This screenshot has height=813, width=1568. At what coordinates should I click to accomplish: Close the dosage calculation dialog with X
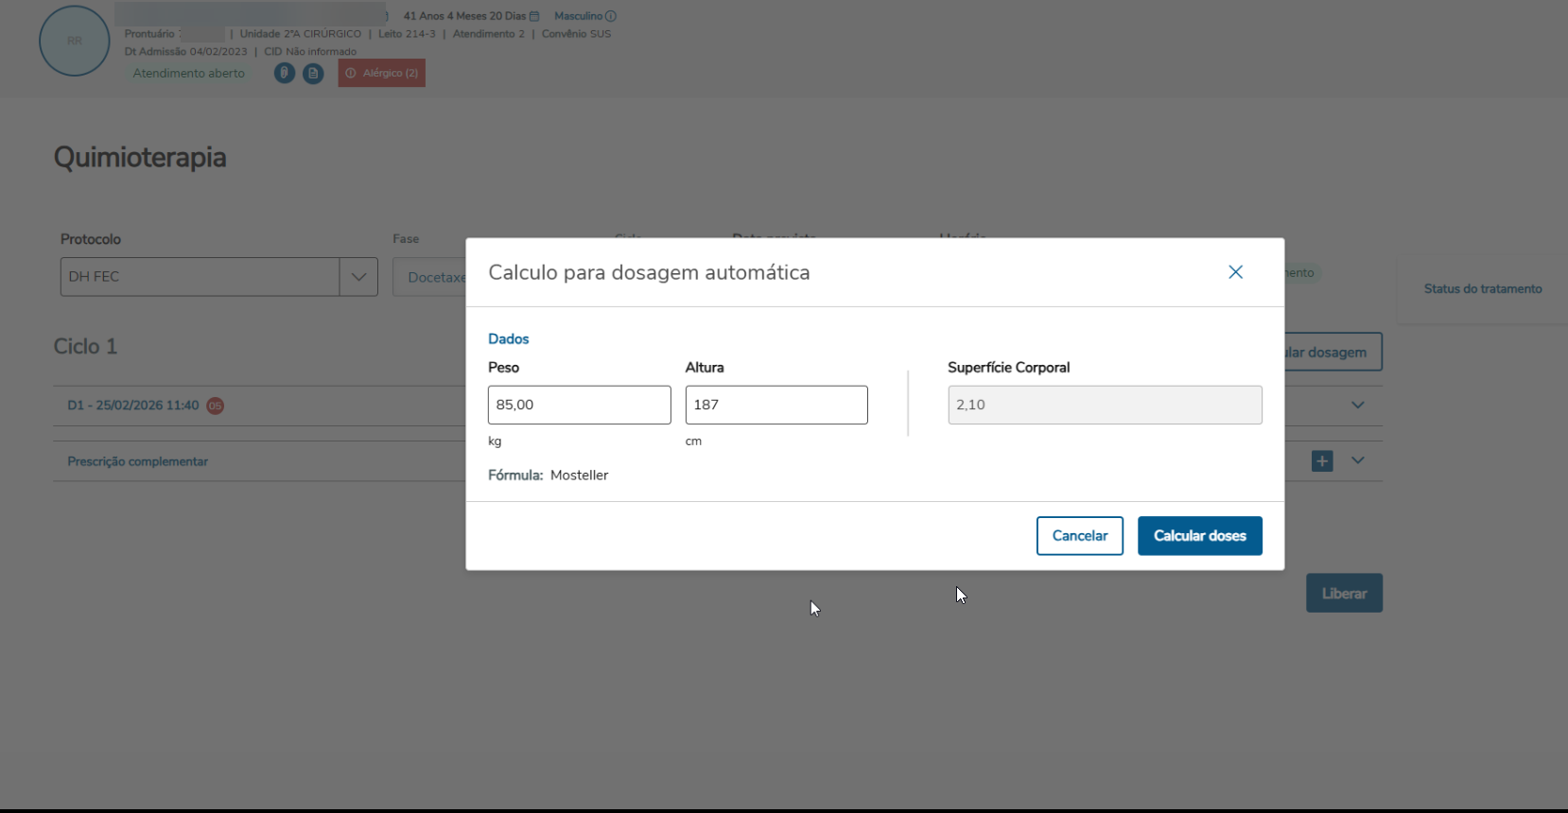[x=1235, y=272]
